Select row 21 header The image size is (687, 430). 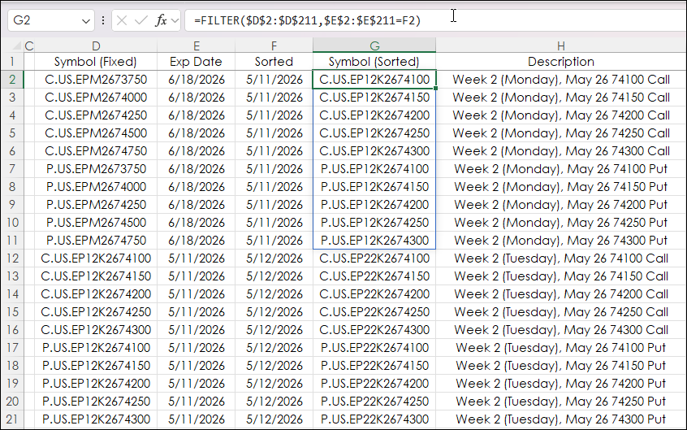[x=12, y=419]
